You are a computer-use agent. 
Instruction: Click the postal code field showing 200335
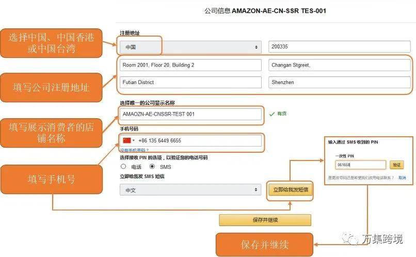click(x=339, y=46)
